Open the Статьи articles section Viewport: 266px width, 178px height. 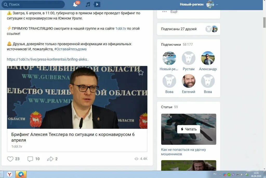167,107
